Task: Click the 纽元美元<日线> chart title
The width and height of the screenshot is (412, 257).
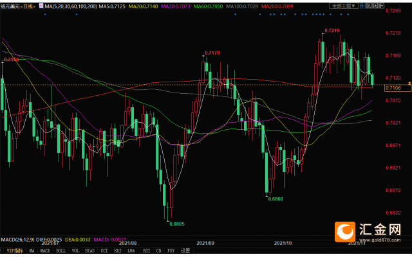Action: click(18, 6)
